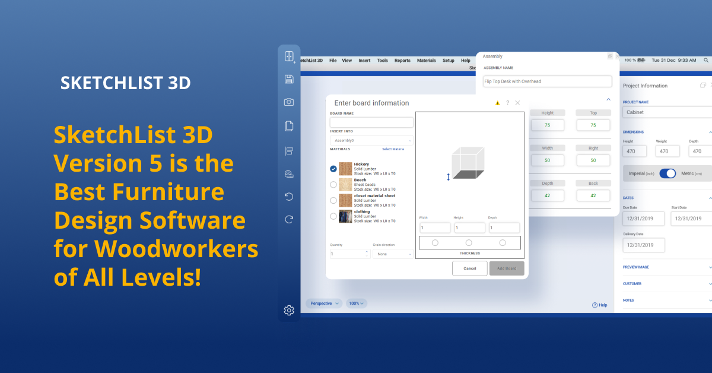712x373 pixels.
Task: Open the Reports menu
Action: coord(402,61)
